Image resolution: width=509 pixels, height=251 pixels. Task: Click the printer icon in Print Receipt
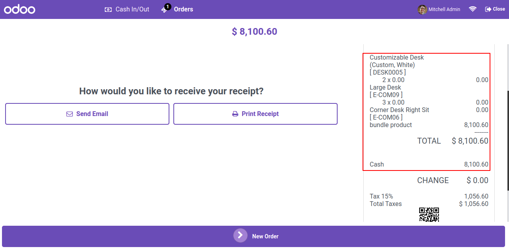click(x=235, y=114)
